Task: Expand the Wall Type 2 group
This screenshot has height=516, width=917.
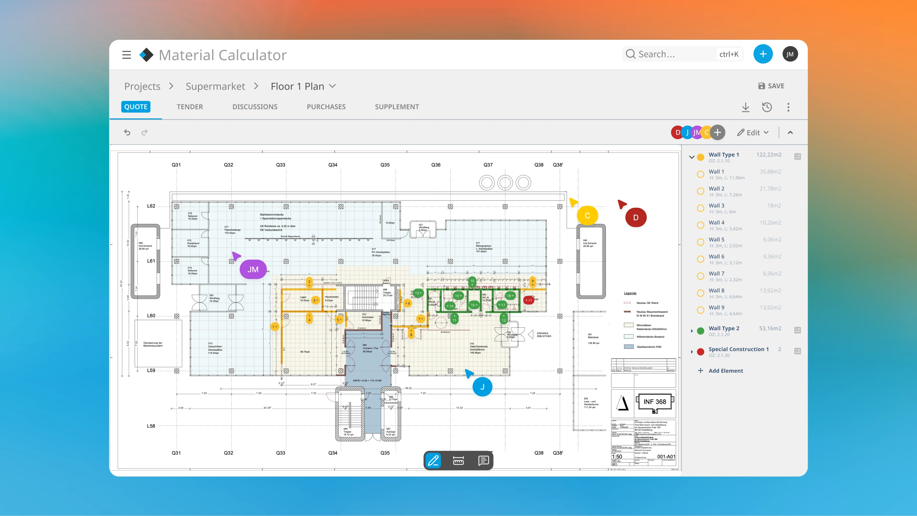Action: coord(692,331)
